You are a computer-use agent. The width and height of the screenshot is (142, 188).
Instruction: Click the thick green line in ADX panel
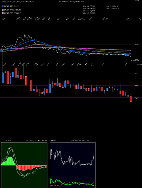tap(72, 183)
